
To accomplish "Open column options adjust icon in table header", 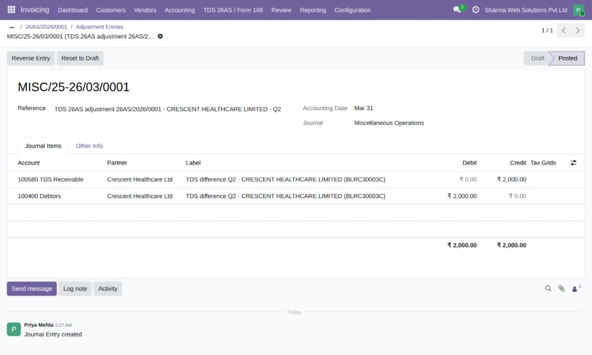I will point(573,163).
